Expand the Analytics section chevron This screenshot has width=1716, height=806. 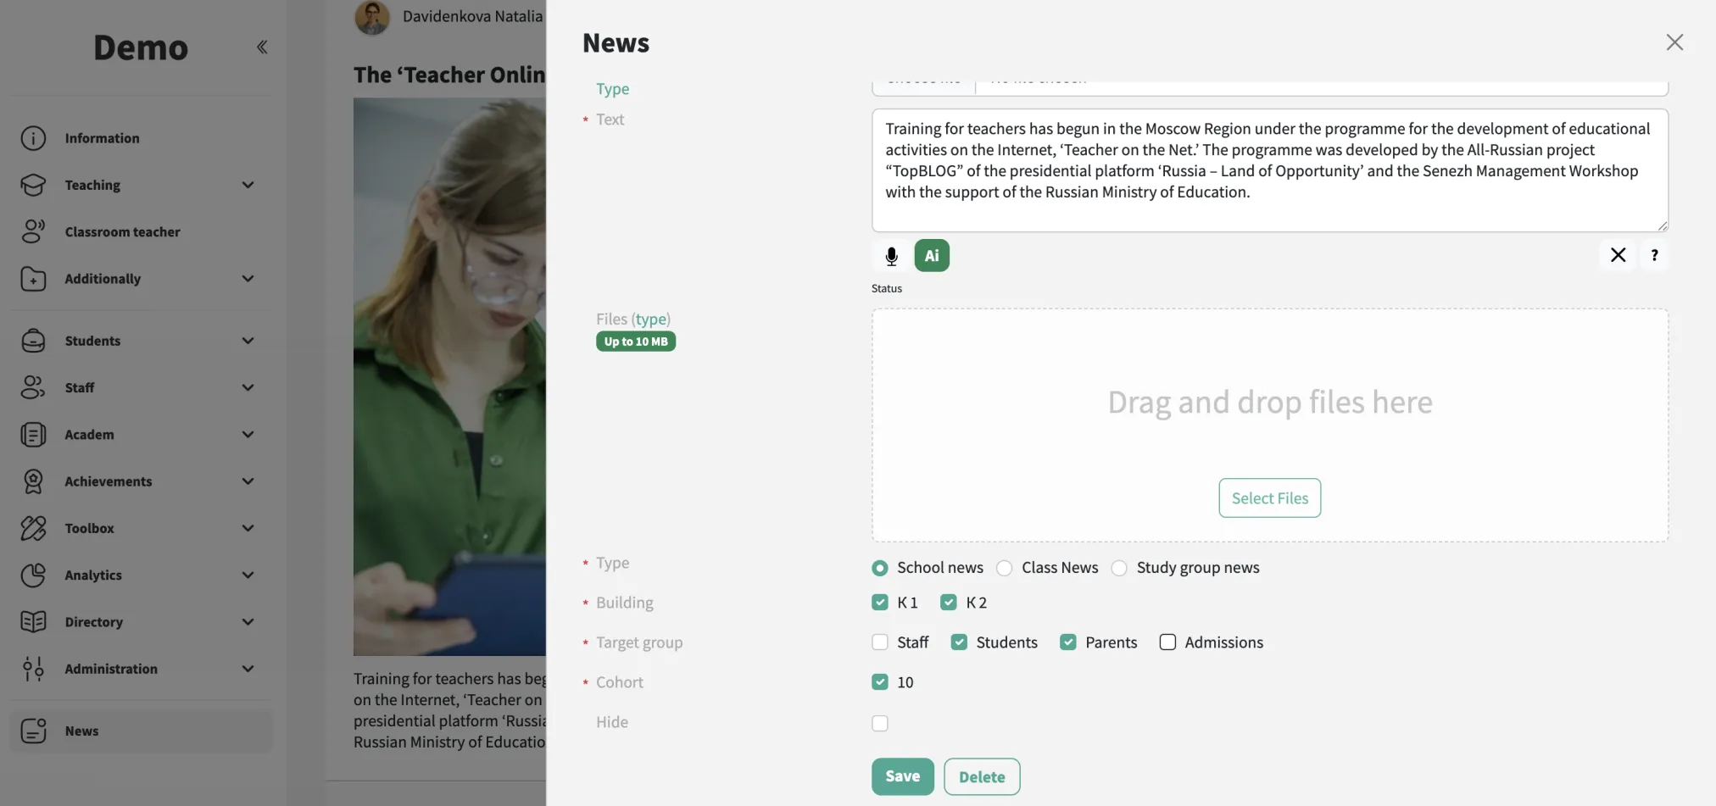coord(248,575)
